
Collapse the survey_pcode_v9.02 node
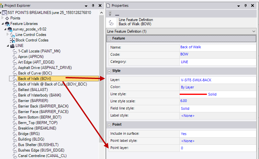[x=5, y=29]
